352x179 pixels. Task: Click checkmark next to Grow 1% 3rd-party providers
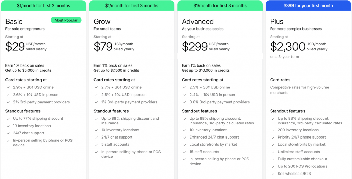pyautogui.click(x=96, y=102)
